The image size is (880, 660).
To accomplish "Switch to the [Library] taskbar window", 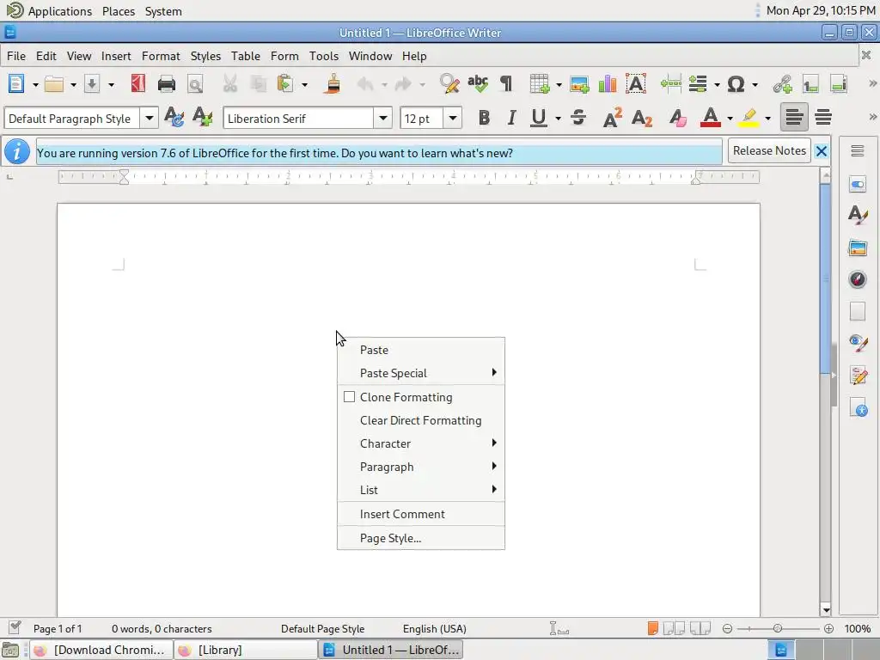I will click(245, 650).
